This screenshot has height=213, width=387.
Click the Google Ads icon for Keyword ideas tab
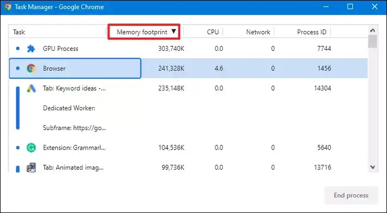(31, 88)
